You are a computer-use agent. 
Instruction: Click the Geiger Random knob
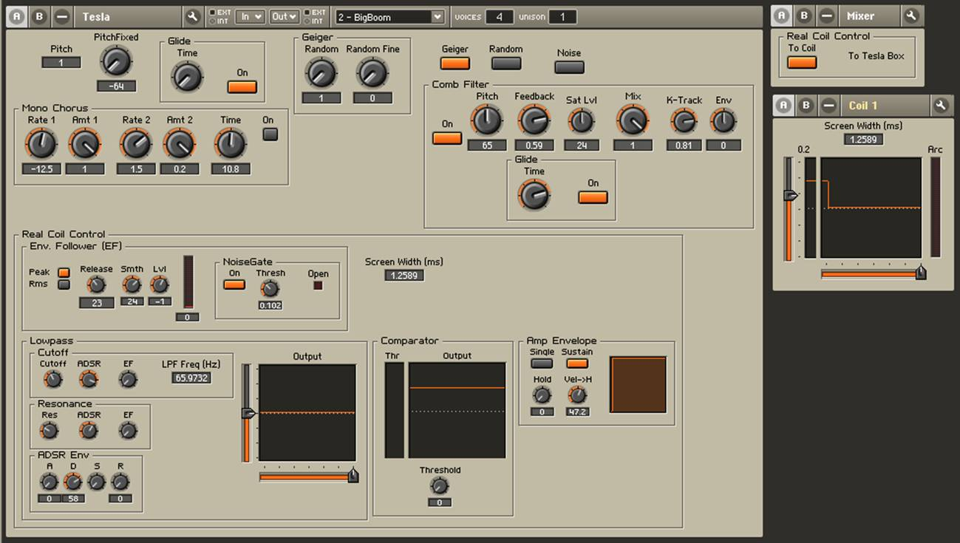321,72
